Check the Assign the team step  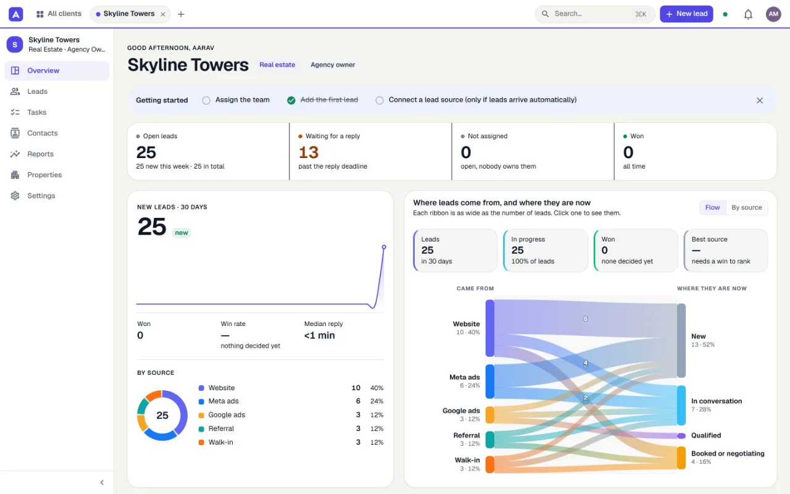[206, 100]
